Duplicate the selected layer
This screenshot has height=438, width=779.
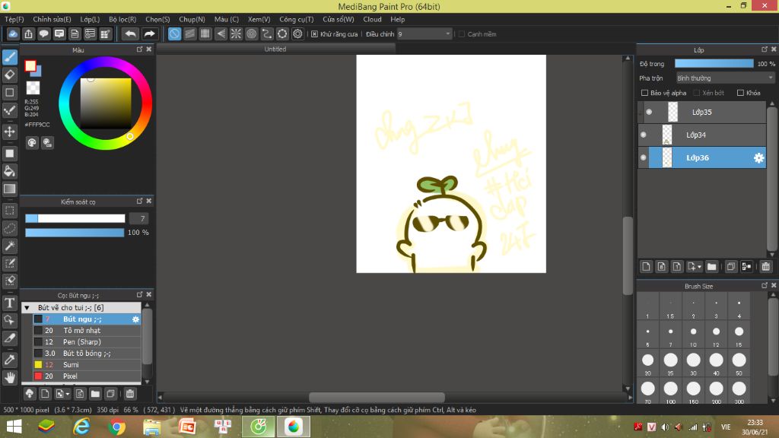point(731,267)
